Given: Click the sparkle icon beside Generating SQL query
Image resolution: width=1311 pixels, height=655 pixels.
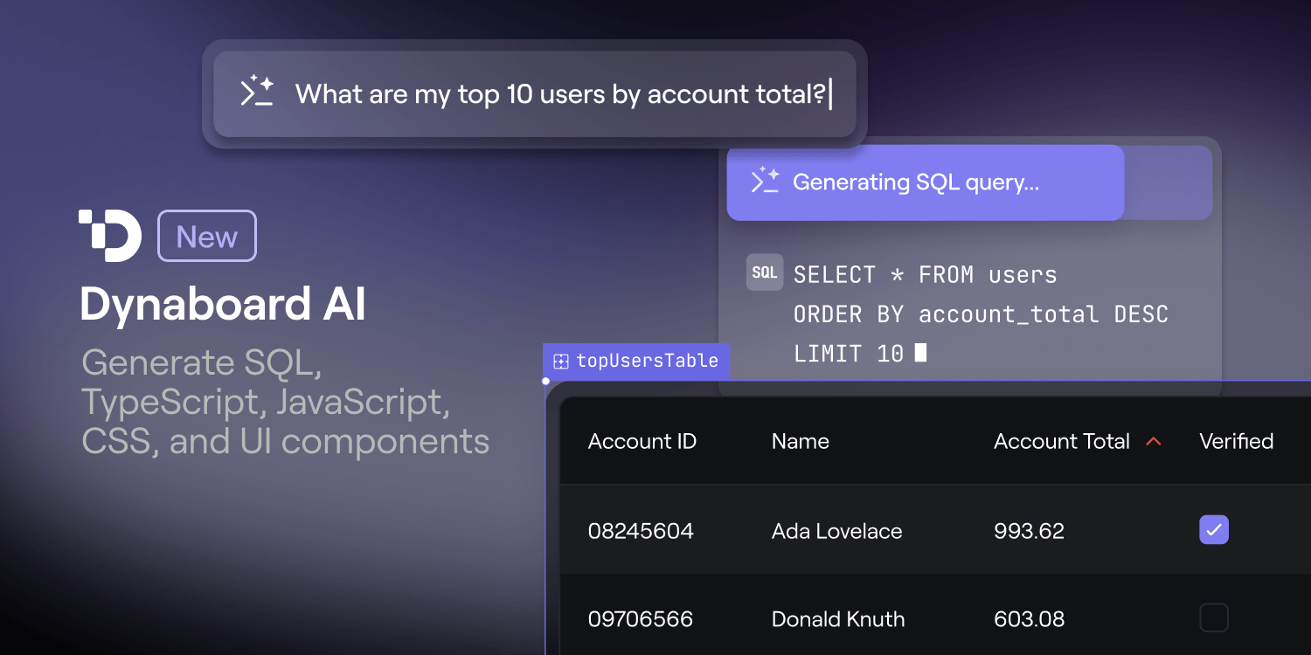Looking at the screenshot, I should coord(765,182).
